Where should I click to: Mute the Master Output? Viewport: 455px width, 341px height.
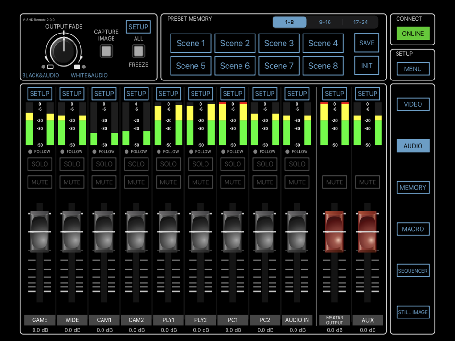pos(334,182)
